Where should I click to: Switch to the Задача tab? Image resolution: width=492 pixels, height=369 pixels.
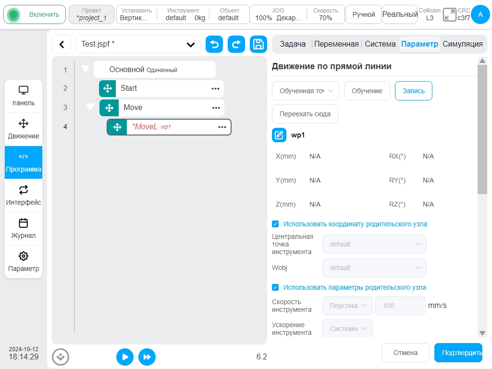tap(293, 44)
